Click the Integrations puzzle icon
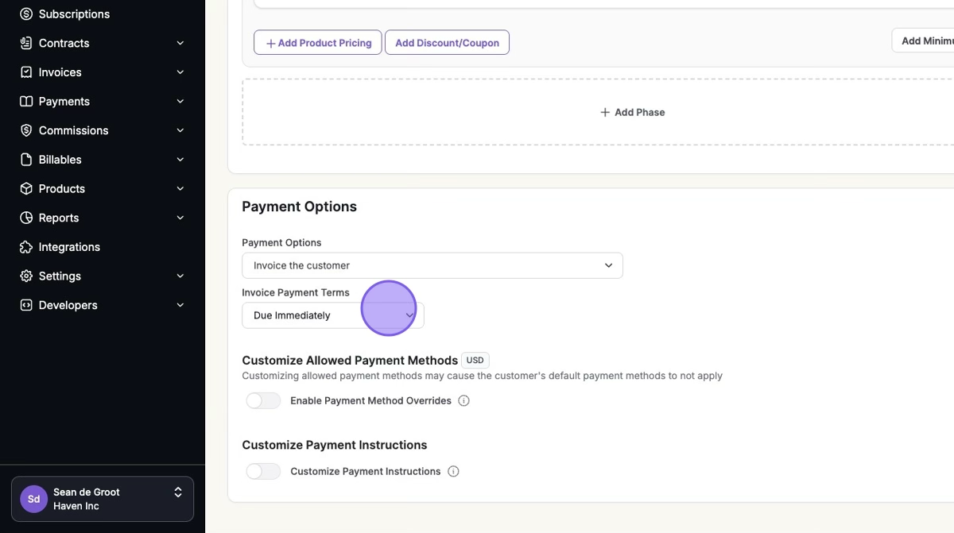This screenshot has height=533, width=954. point(26,247)
